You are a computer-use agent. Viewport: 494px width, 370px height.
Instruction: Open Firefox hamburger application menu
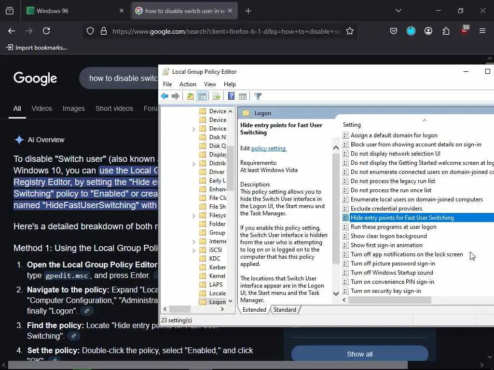482,31
